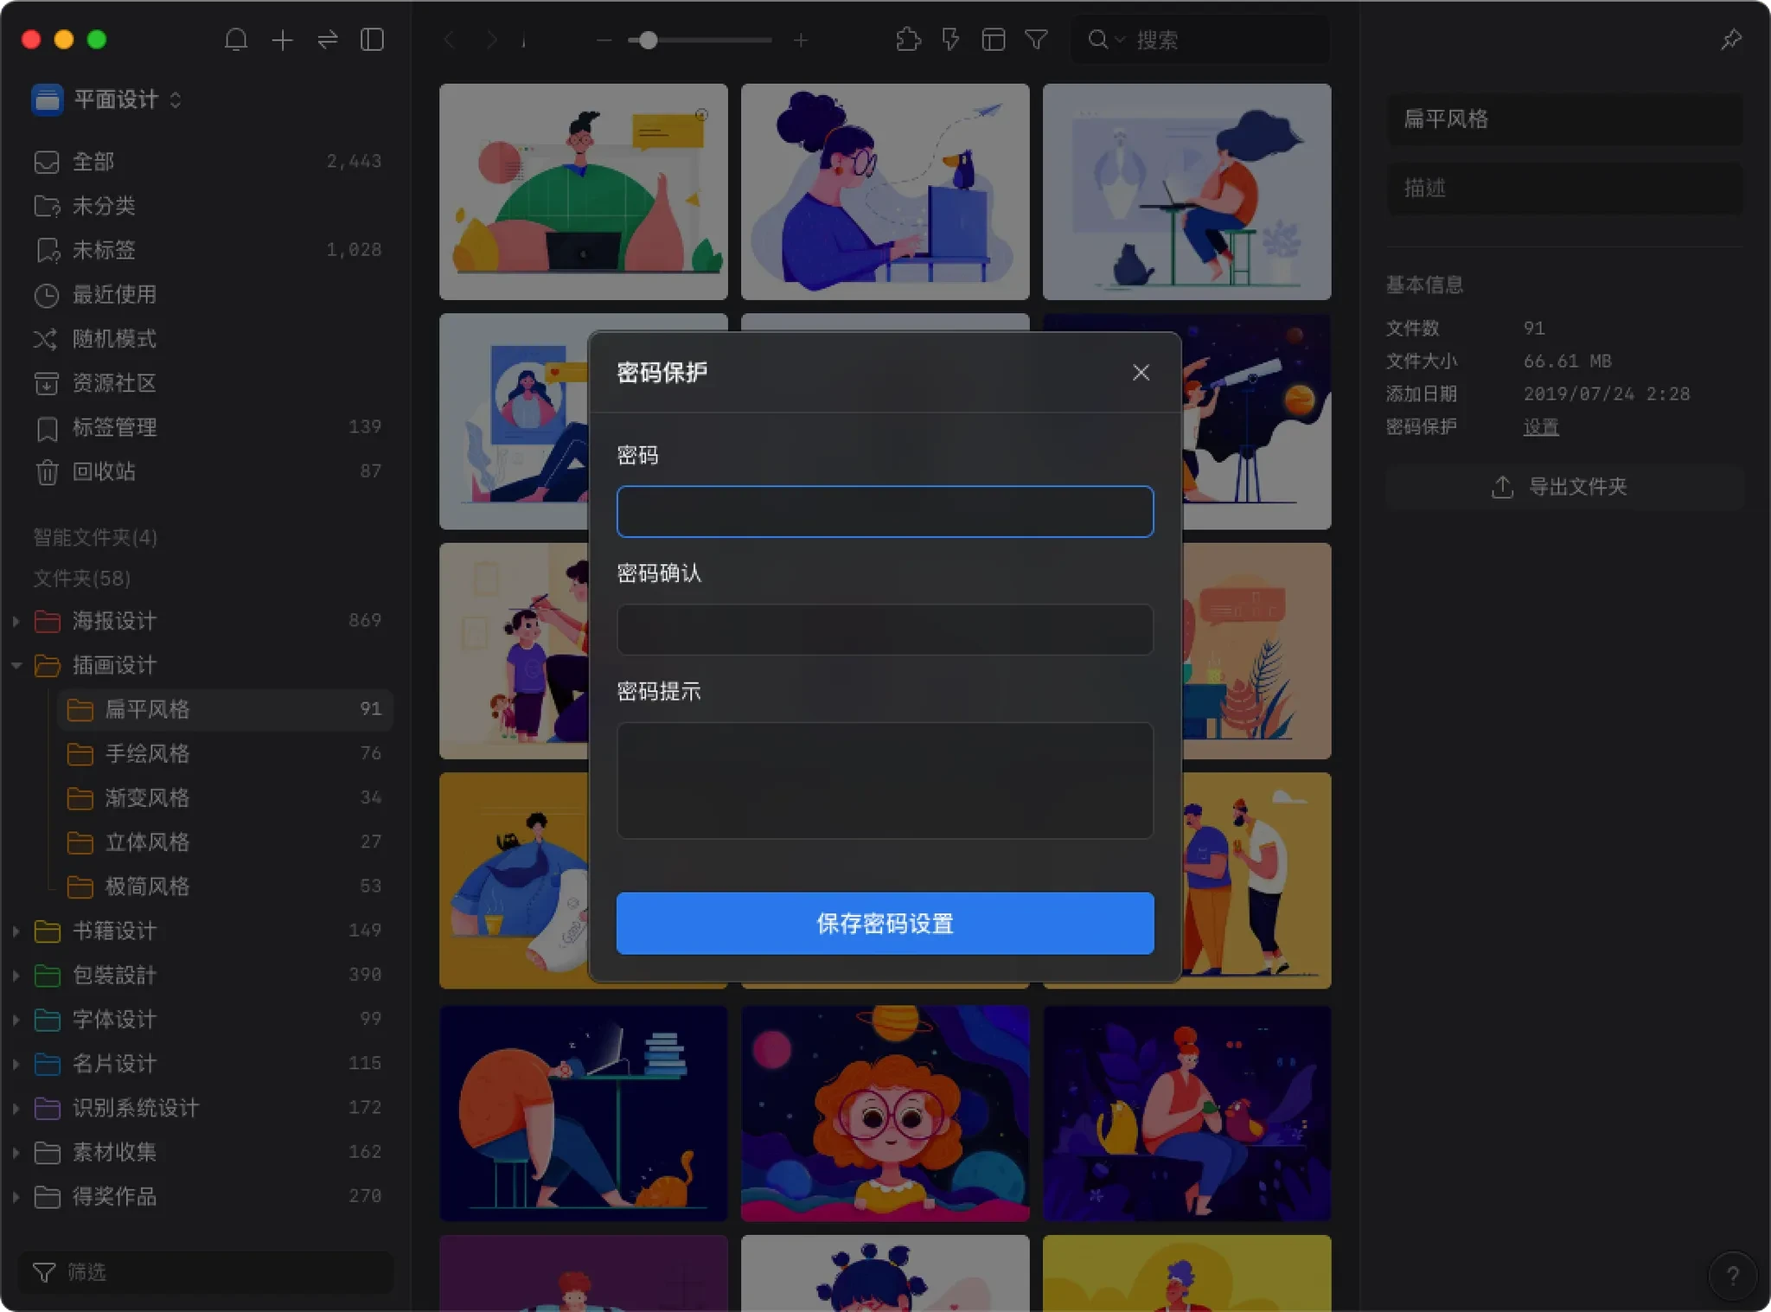The width and height of the screenshot is (1771, 1312).
Task: Expand the 识别系统设计 folder
Action: click(16, 1108)
